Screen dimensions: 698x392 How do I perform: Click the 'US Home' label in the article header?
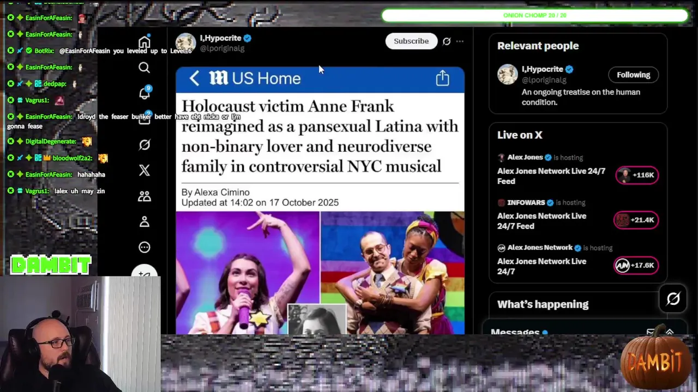pyautogui.click(x=266, y=78)
